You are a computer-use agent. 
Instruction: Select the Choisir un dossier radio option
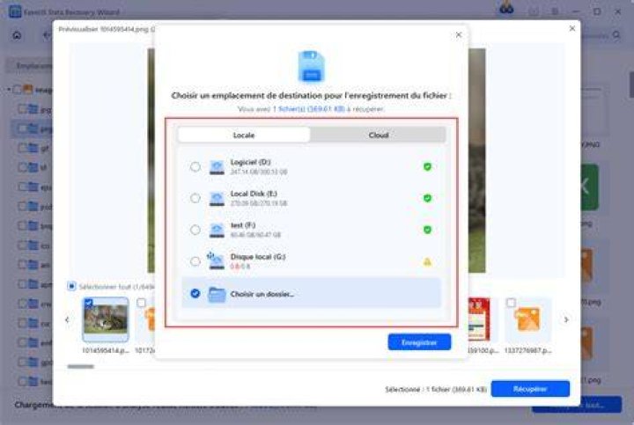pyautogui.click(x=195, y=293)
